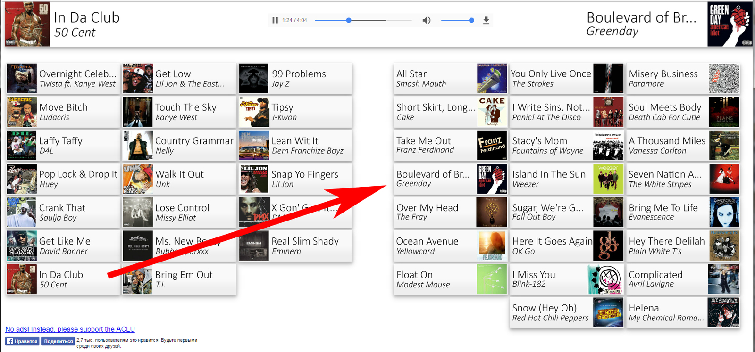Click the Green Day album art in header
The height and width of the screenshot is (352, 755).
click(x=730, y=25)
